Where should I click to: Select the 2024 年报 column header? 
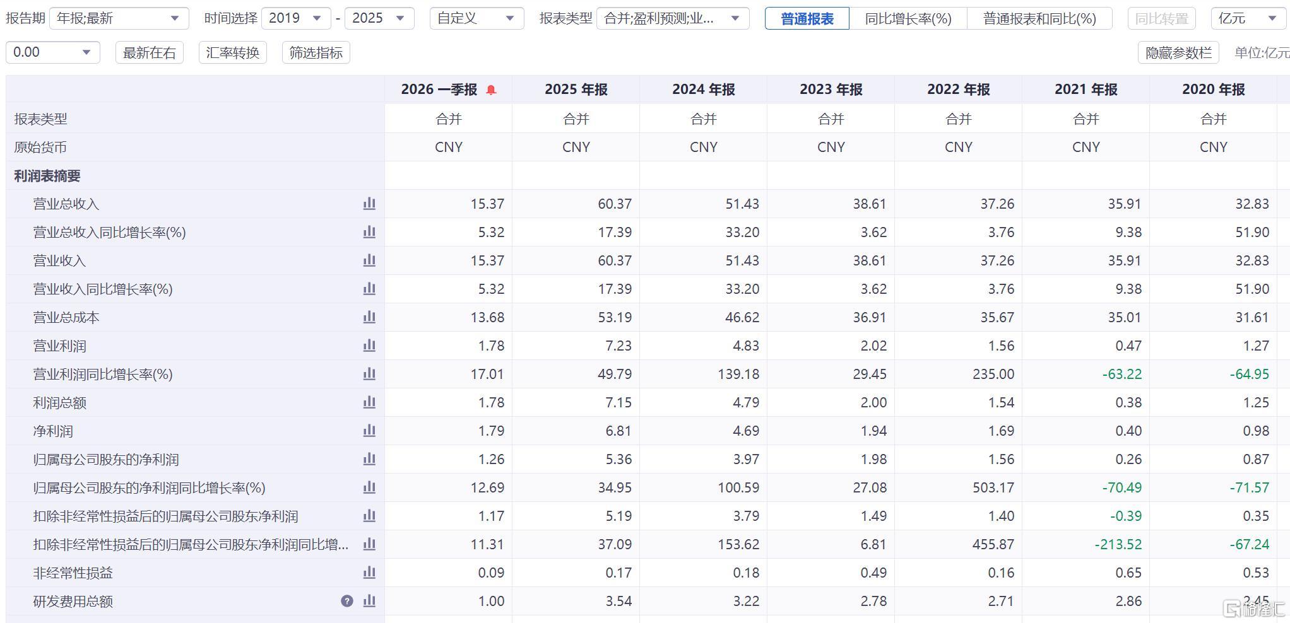[704, 90]
